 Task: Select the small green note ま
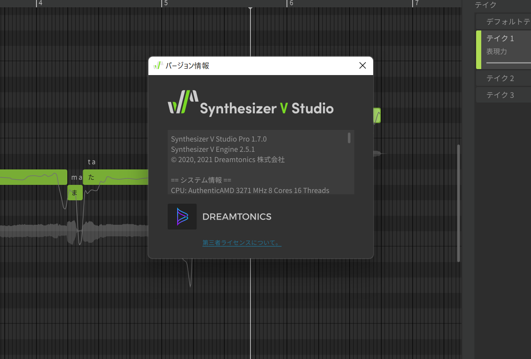tap(75, 193)
